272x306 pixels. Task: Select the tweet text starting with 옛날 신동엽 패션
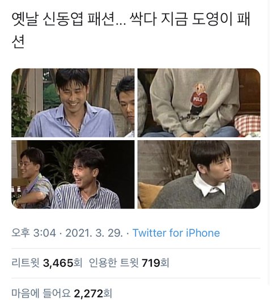point(131,30)
